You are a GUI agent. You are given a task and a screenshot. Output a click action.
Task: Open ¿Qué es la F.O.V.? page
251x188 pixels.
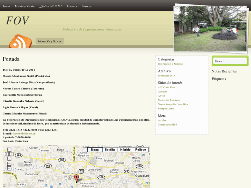coord(51,7)
